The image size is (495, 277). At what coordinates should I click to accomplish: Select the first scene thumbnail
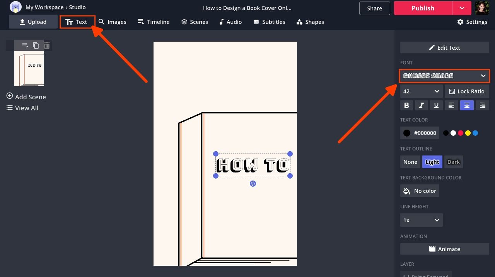(29, 69)
